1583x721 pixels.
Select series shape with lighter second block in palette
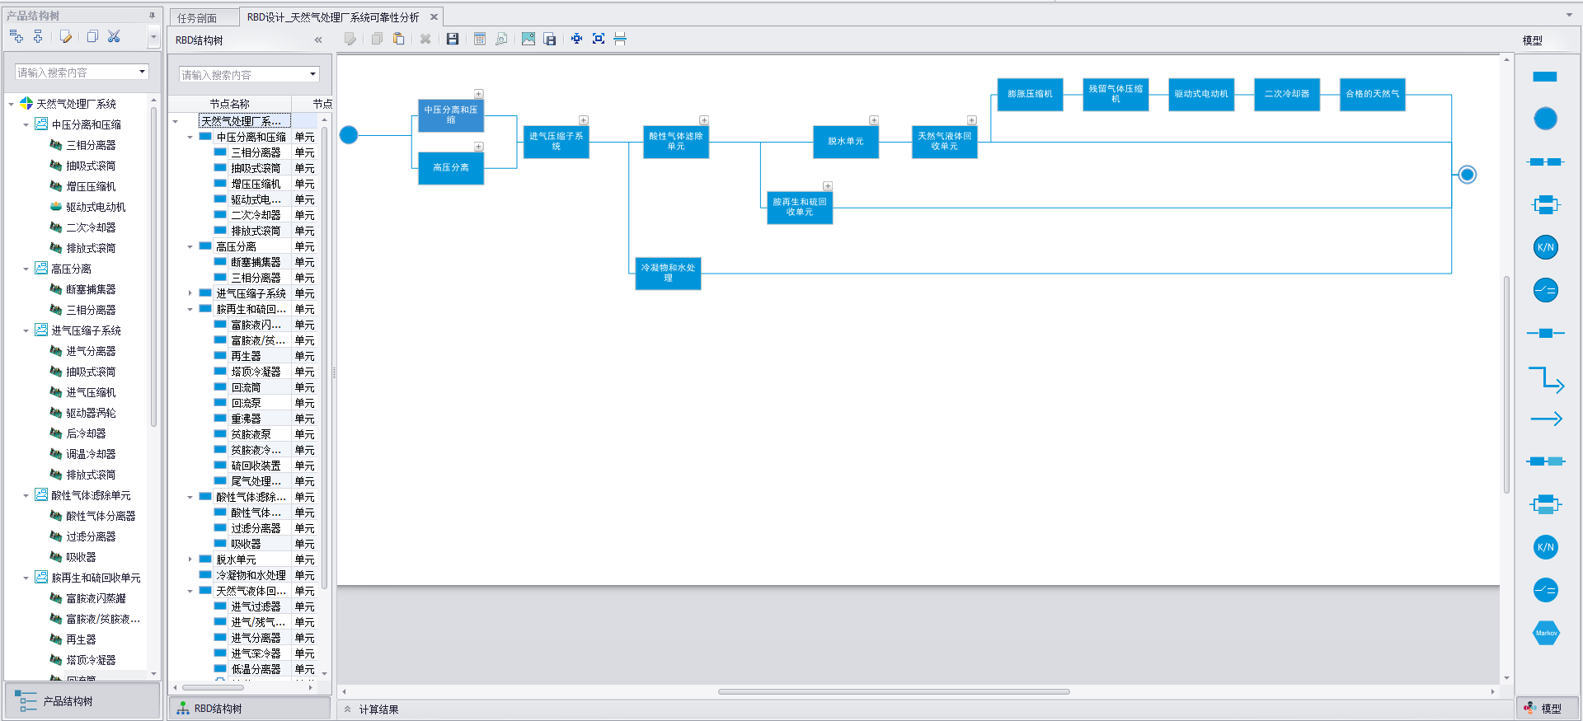click(1546, 461)
